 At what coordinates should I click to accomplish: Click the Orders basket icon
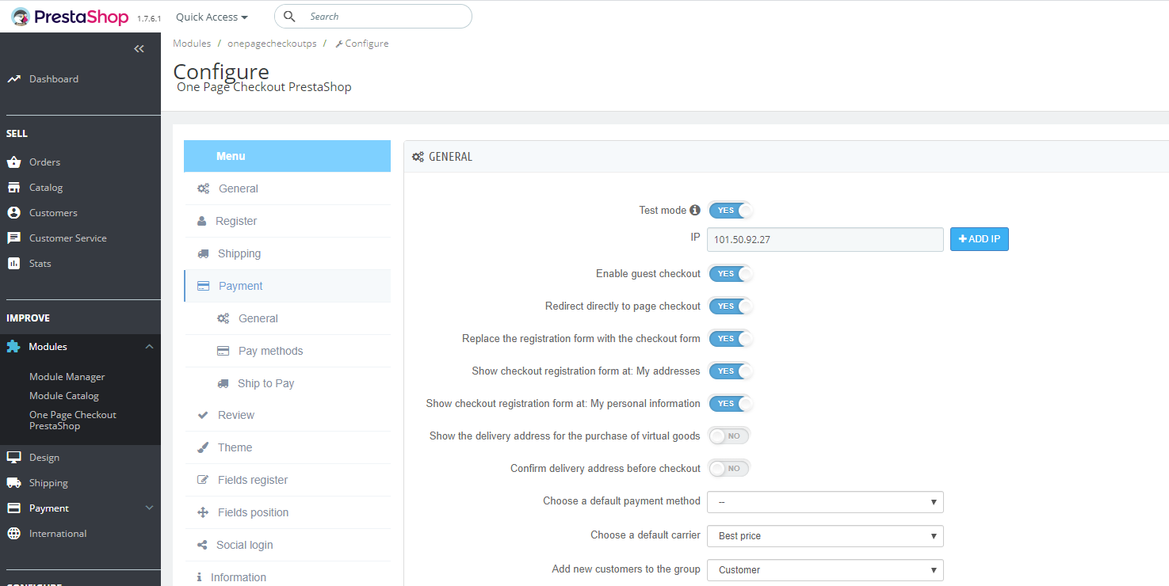click(x=13, y=162)
